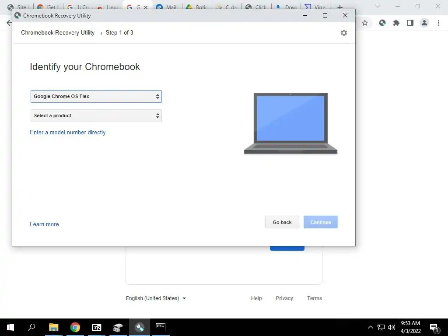Show hidden system tray icons

click(370, 327)
